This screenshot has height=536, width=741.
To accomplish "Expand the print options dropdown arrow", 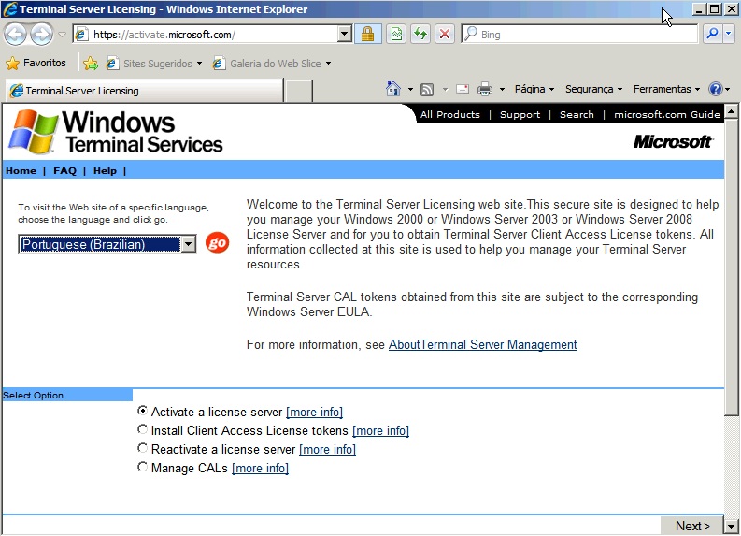I will [x=502, y=89].
